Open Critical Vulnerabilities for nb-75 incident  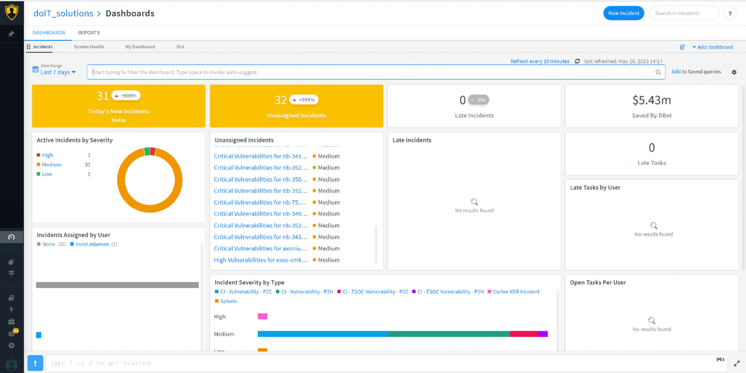pyautogui.click(x=261, y=202)
